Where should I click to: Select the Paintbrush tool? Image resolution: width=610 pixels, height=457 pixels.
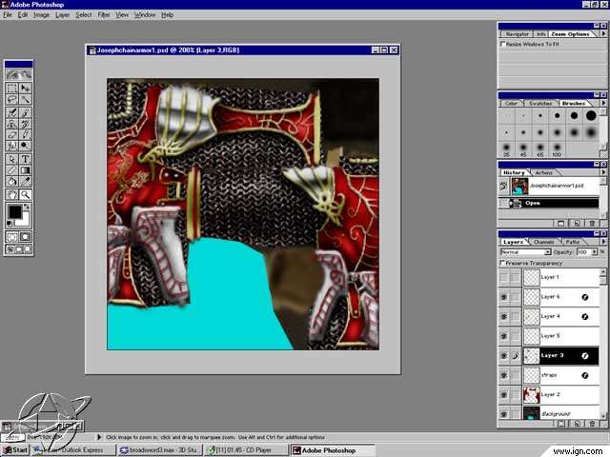pyautogui.click(x=25, y=113)
